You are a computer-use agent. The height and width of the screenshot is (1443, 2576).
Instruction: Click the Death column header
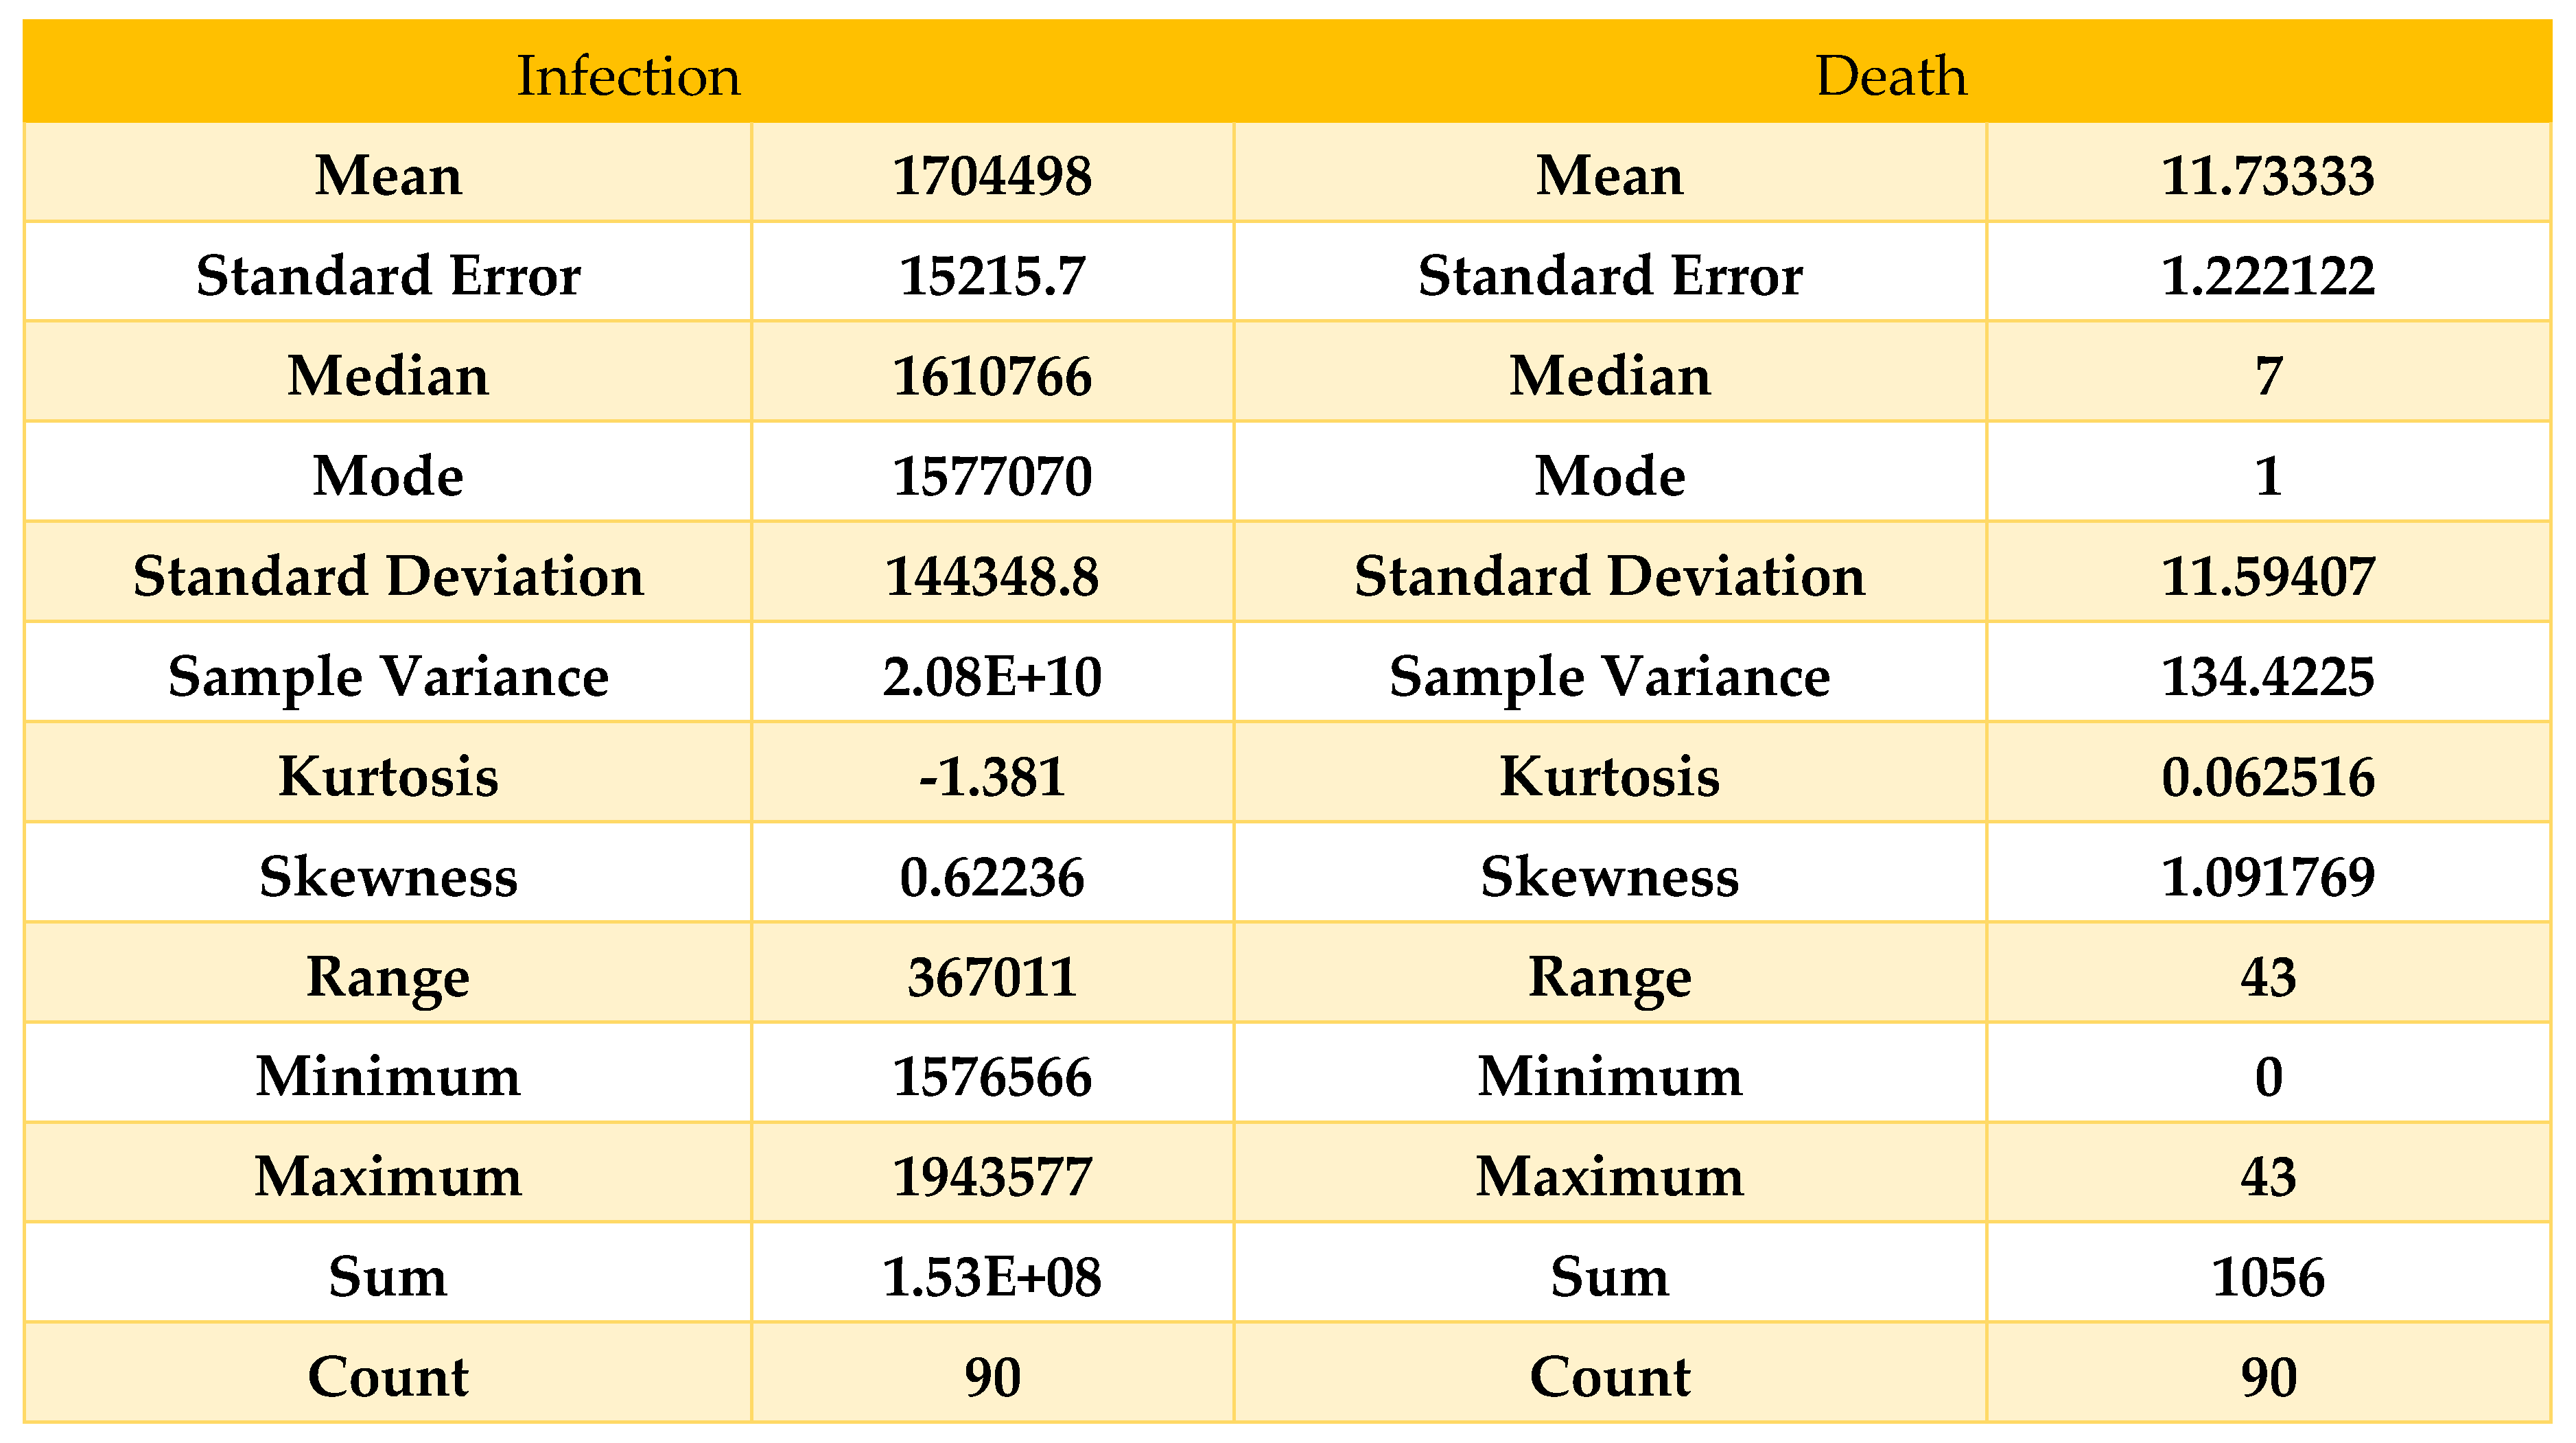1890,76
